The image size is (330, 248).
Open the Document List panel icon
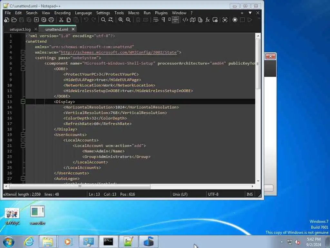[x=200, y=20]
